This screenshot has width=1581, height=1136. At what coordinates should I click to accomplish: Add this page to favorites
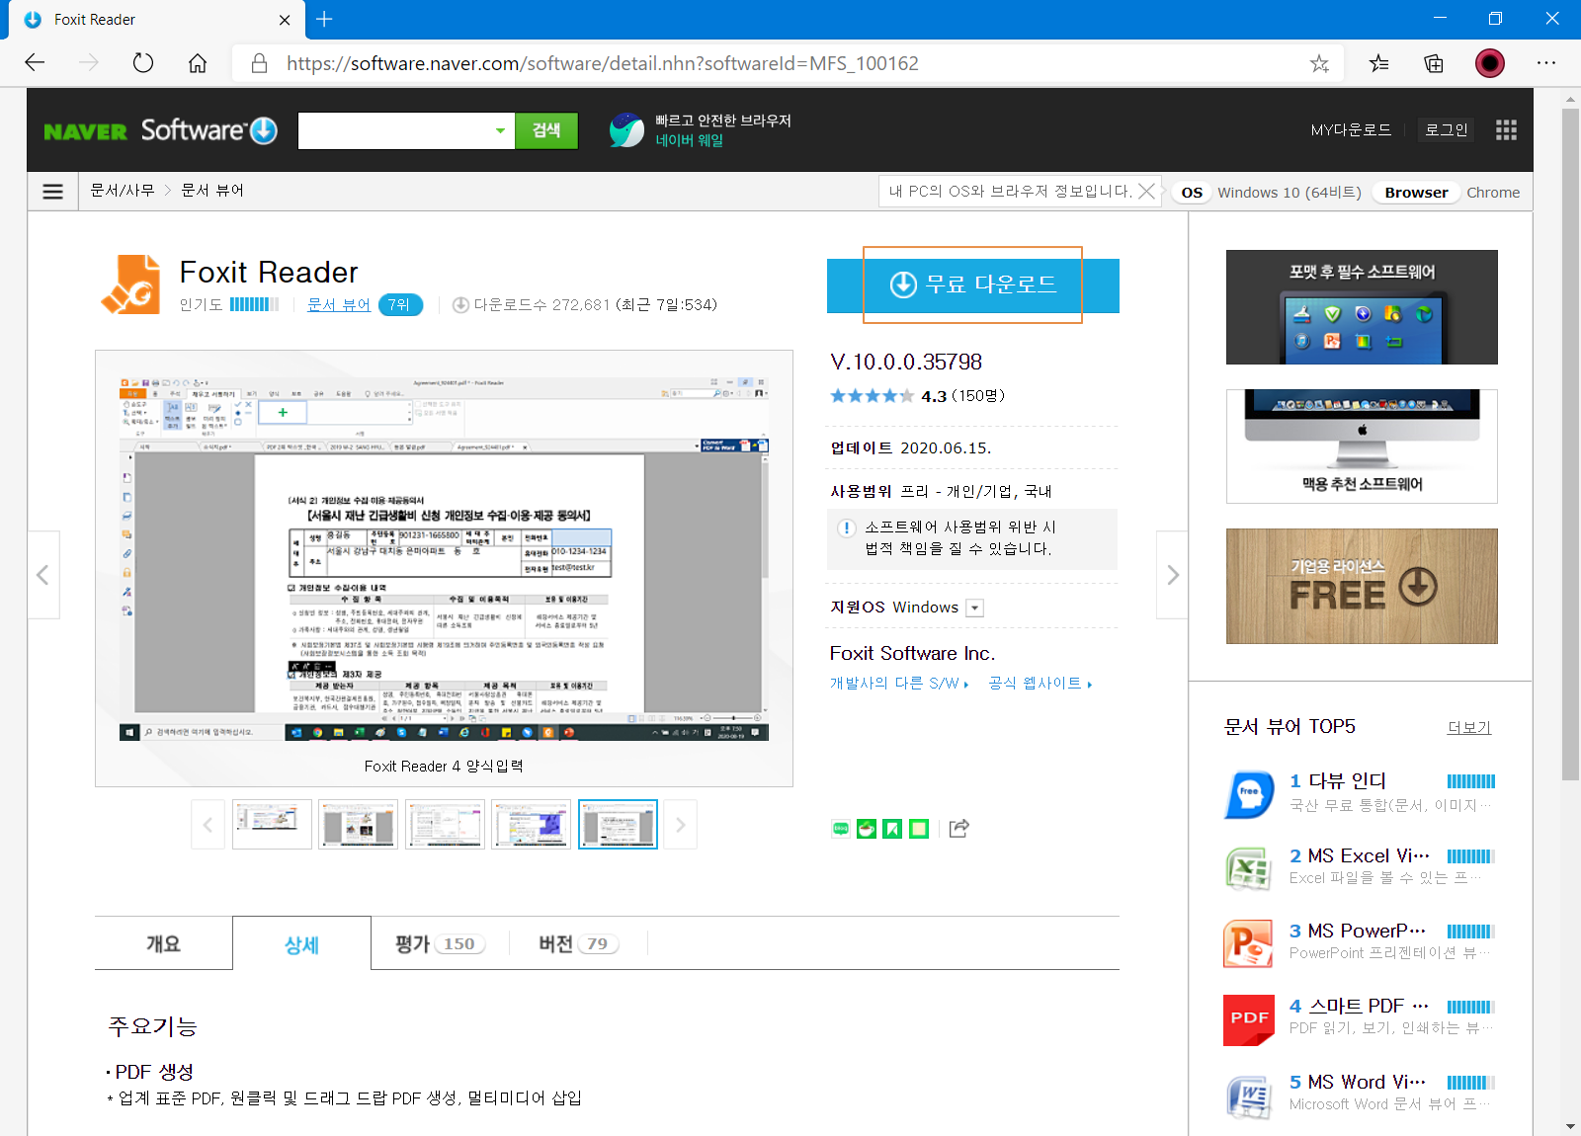1319,63
